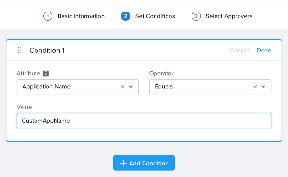Image resolution: width=288 pixels, height=177 pixels.
Task: Focus the Value input field
Action: click(x=144, y=120)
